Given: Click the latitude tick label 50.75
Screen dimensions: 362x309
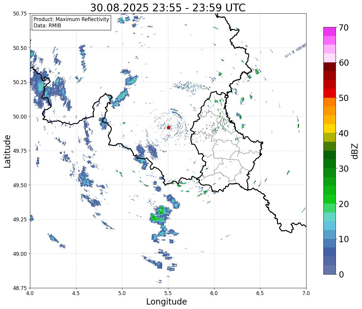Looking at the screenshot, I should pyautogui.click(x=20, y=14).
